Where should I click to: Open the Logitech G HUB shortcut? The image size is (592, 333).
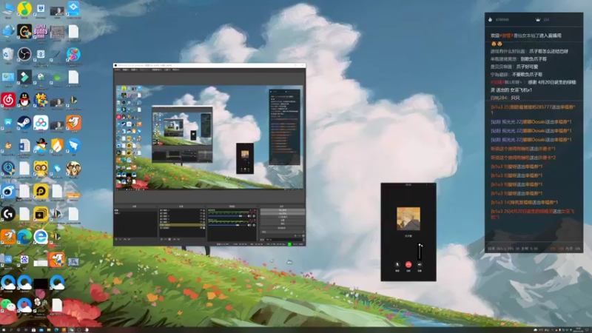pyautogui.click(x=8, y=214)
